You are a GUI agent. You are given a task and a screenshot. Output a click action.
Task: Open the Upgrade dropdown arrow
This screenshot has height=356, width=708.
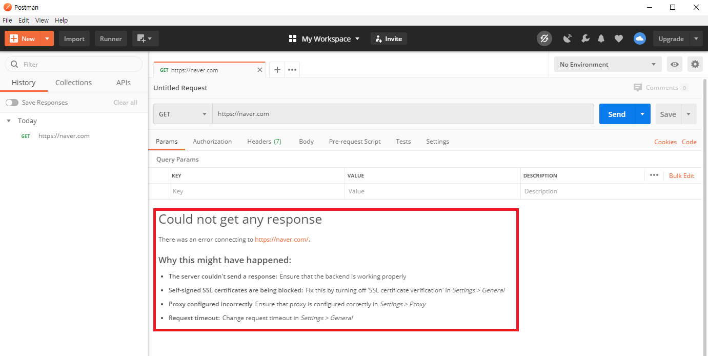pyautogui.click(x=696, y=38)
